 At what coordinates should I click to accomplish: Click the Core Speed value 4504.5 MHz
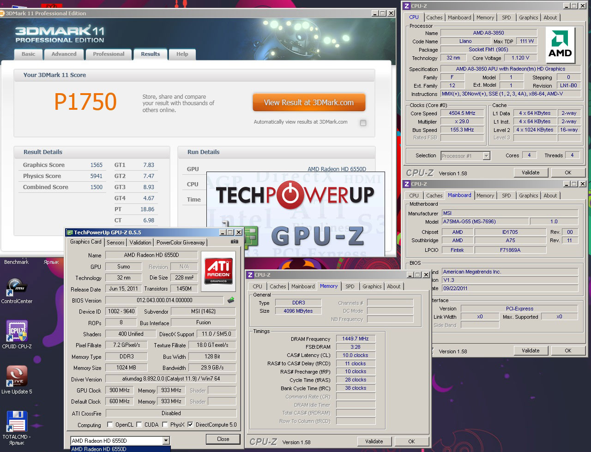tap(462, 113)
